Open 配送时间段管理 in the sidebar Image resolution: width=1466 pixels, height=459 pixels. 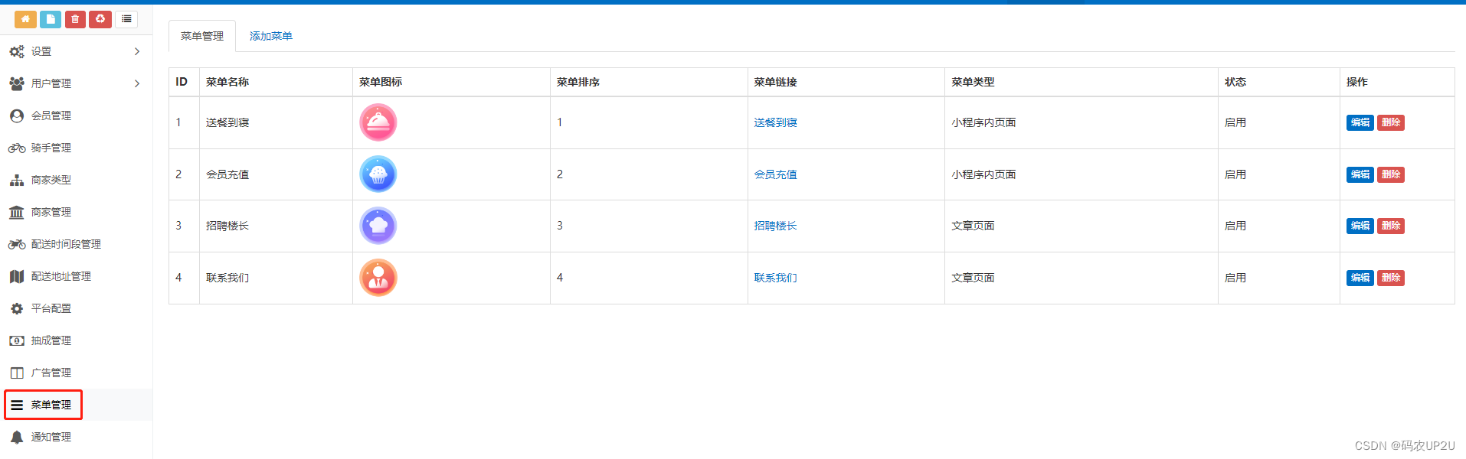click(66, 245)
